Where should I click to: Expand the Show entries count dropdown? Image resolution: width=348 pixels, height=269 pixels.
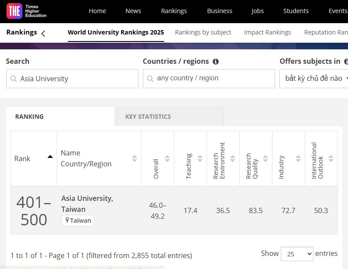[x=297, y=254]
